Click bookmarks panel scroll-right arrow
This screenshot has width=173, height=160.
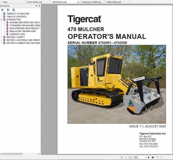pos(39,154)
